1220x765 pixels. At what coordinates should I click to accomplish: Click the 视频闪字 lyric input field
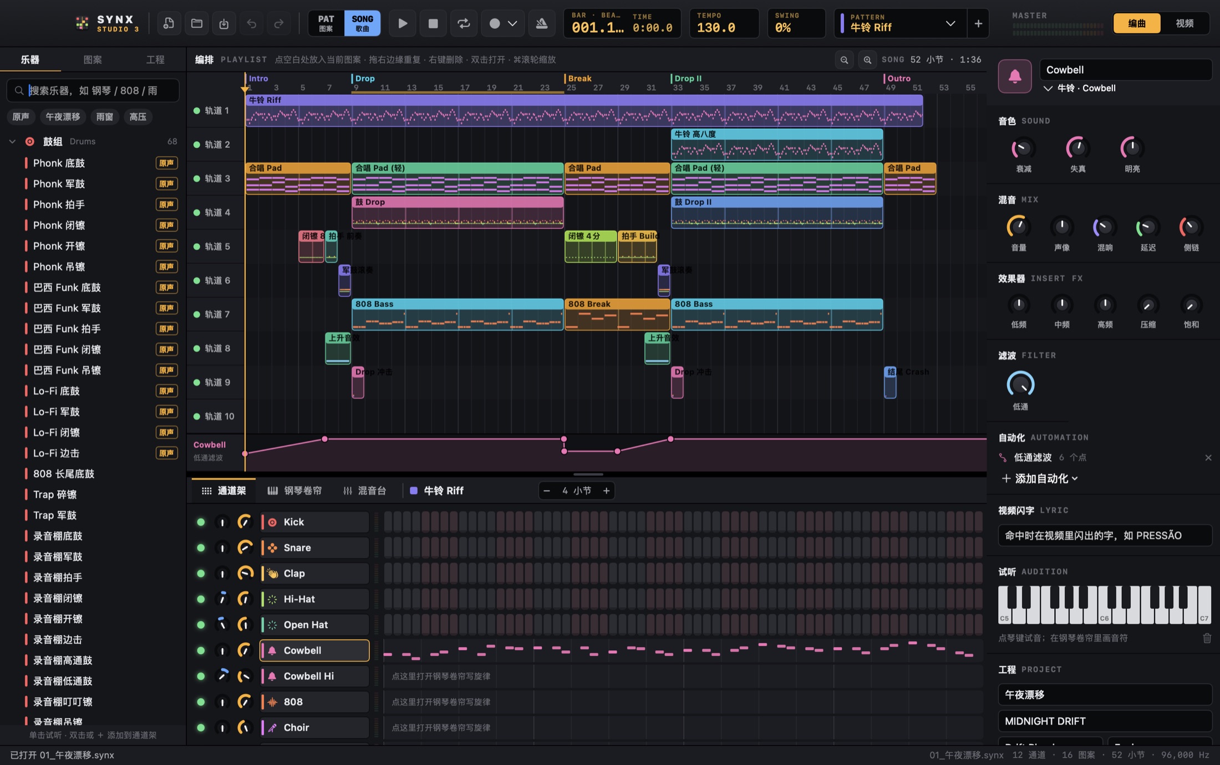coord(1105,536)
